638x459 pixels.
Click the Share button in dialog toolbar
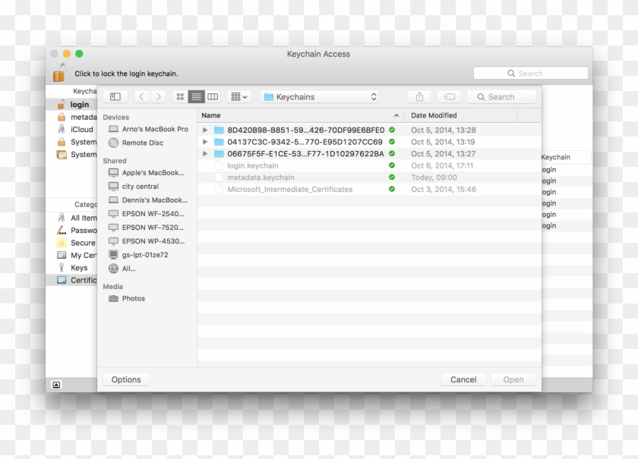[x=419, y=97]
